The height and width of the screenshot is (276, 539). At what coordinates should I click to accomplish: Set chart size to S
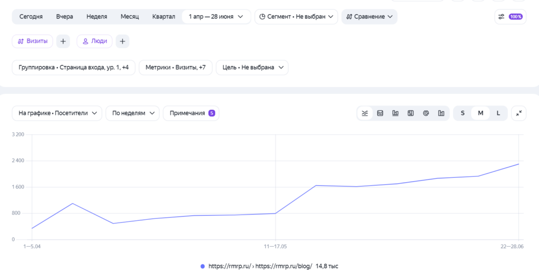(462, 113)
